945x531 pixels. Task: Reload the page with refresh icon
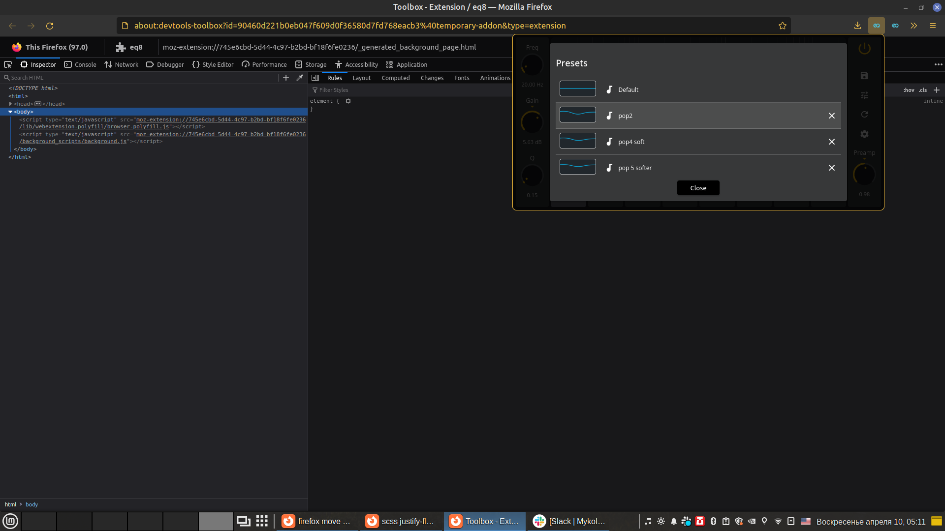pyautogui.click(x=50, y=26)
